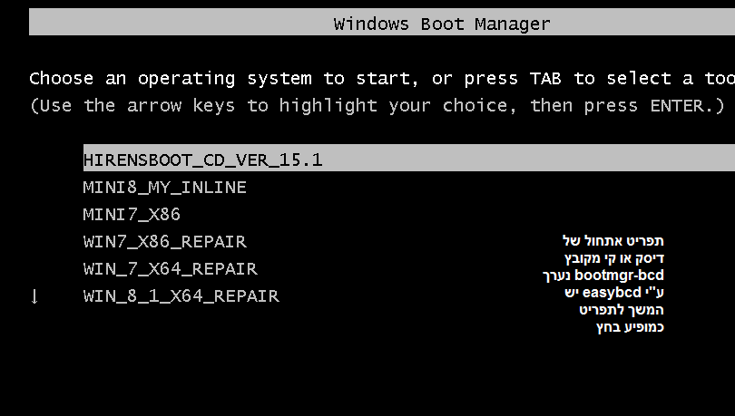The width and height of the screenshot is (735, 416).
Task: Select the MINI7_X86 entry
Action: (x=132, y=215)
